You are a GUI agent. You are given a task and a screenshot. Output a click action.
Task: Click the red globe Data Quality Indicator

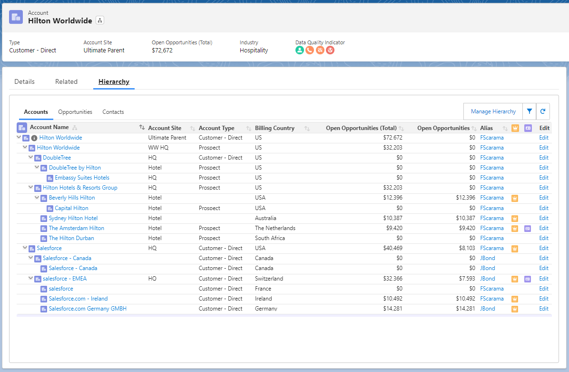coord(330,50)
